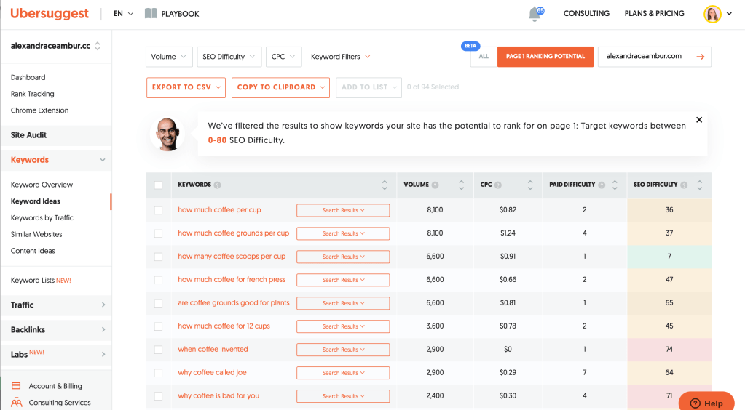Sort by the CPC column arrows
The height and width of the screenshot is (410, 745).
(530, 185)
